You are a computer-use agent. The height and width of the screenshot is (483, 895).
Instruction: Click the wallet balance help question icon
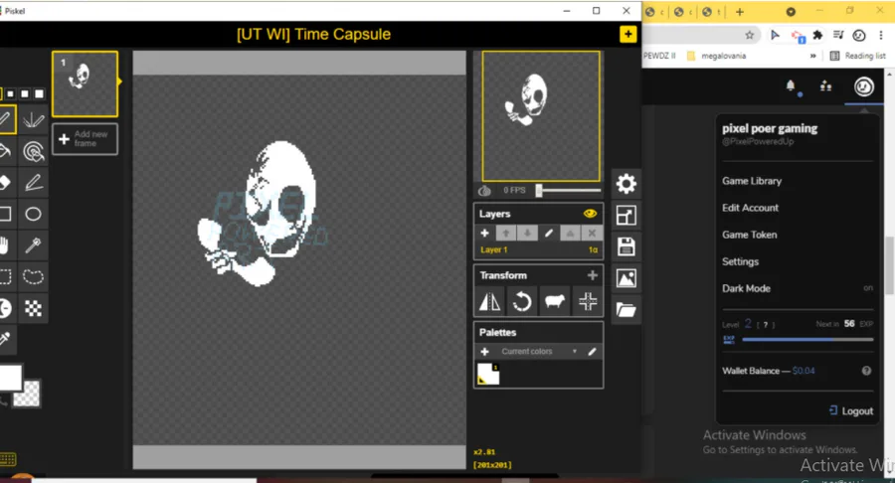click(866, 371)
